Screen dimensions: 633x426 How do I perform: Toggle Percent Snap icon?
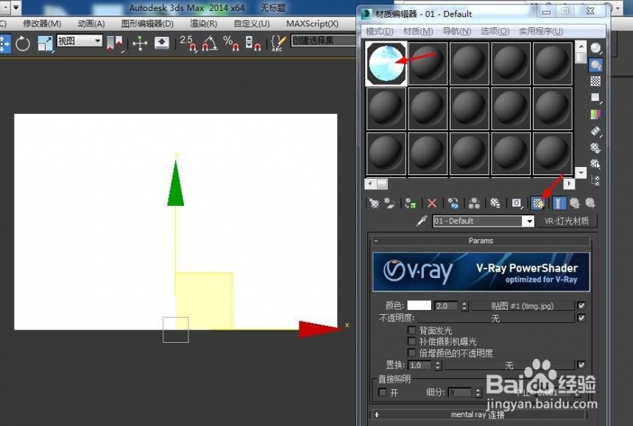231,43
